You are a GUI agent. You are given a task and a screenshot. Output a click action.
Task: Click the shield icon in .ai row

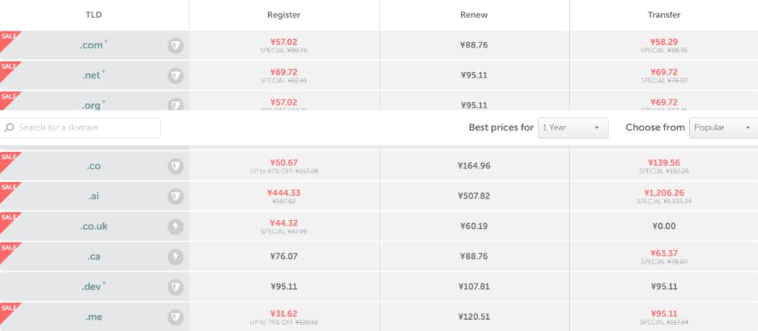click(175, 197)
